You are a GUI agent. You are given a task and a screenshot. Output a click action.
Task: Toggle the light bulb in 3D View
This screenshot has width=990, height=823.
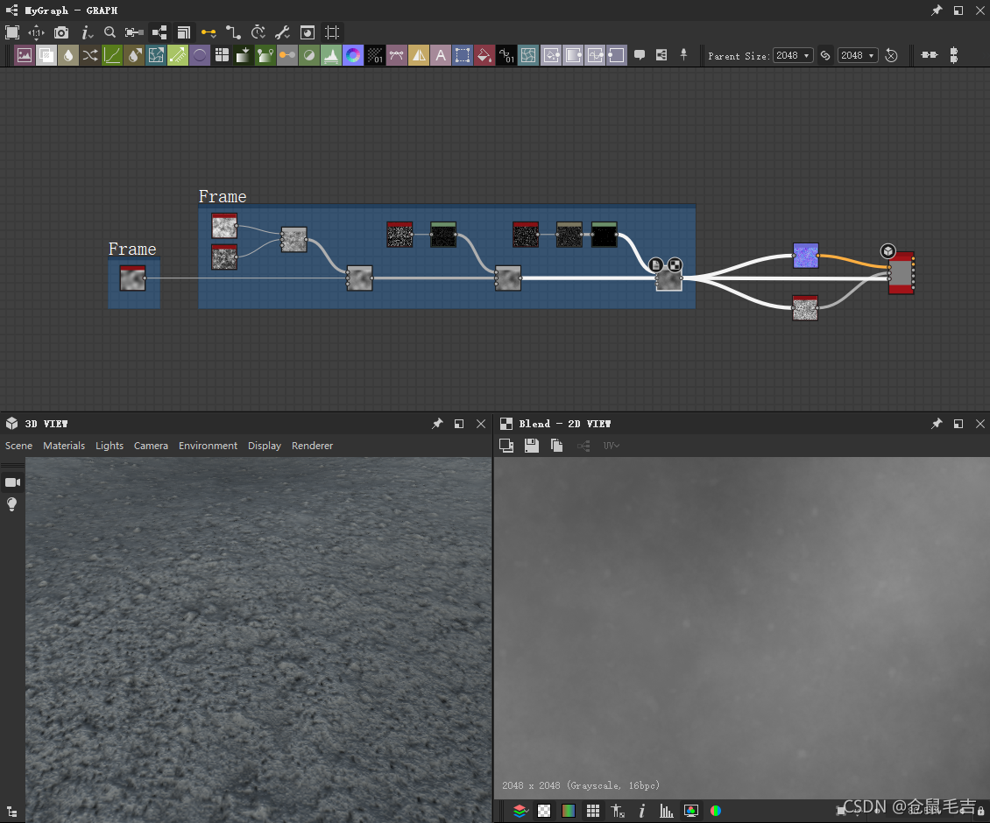click(x=12, y=504)
